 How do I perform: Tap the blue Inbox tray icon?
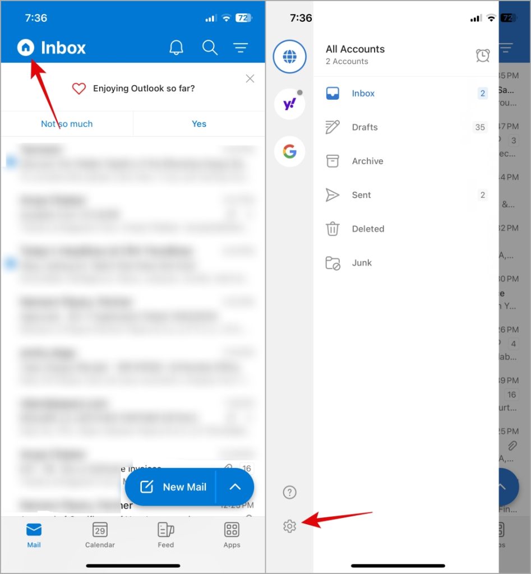click(x=333, y=94)
